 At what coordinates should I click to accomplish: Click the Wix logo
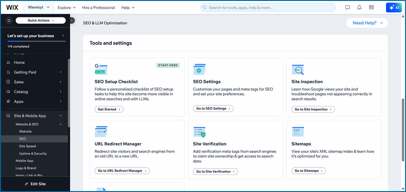(x=12, y=7)
